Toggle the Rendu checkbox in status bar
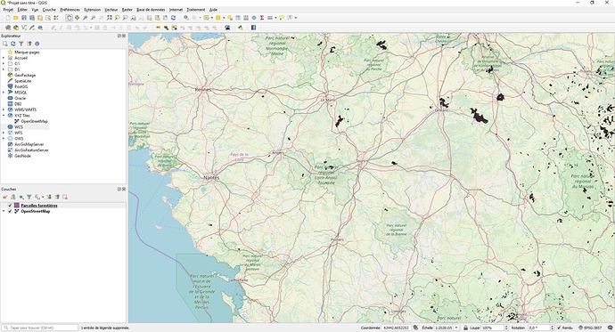This screenshot has width=615, height=332. 559,328
